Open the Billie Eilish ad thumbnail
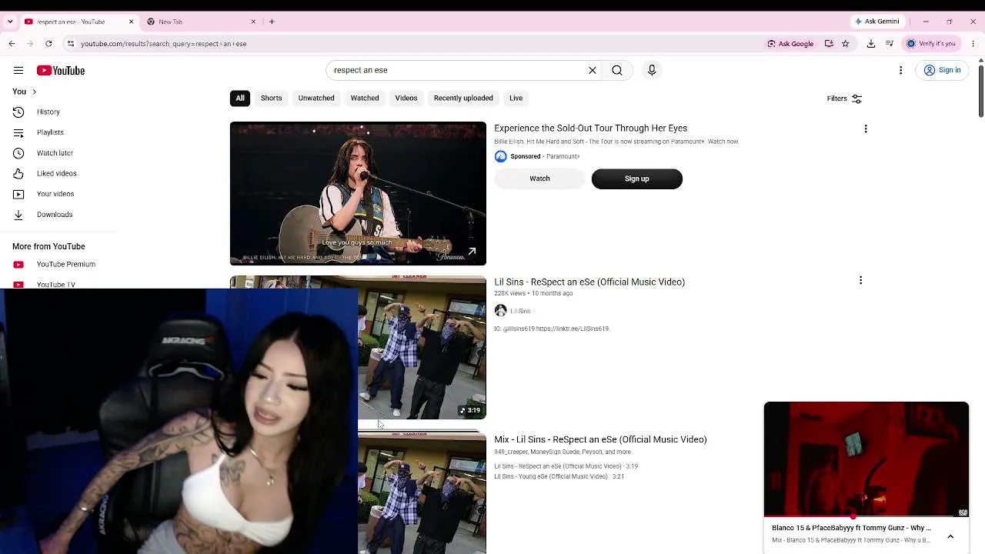The width and height of the screenshot is (985, 554). pyautogui.click(x=358, y=193)
